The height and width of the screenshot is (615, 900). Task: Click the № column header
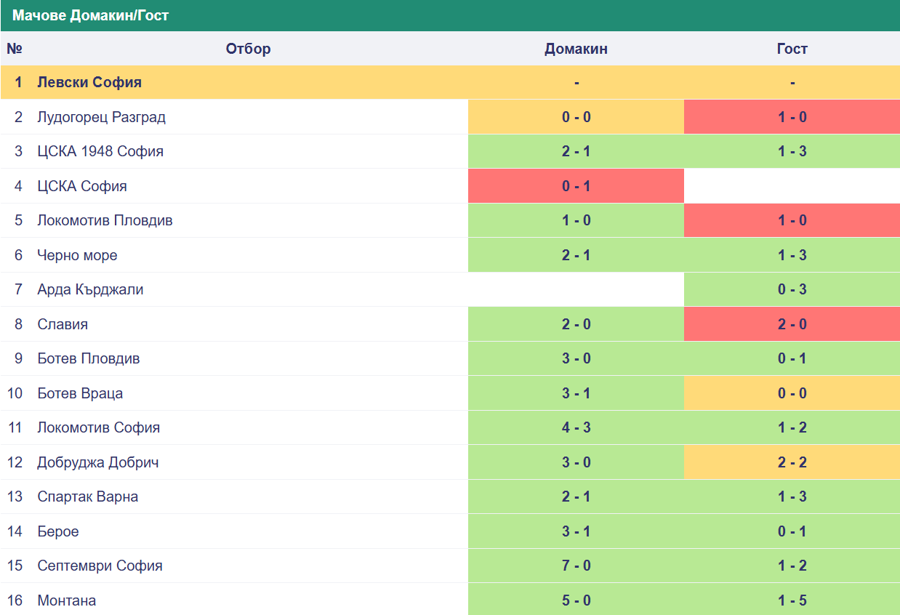click(x=15, y=49)
